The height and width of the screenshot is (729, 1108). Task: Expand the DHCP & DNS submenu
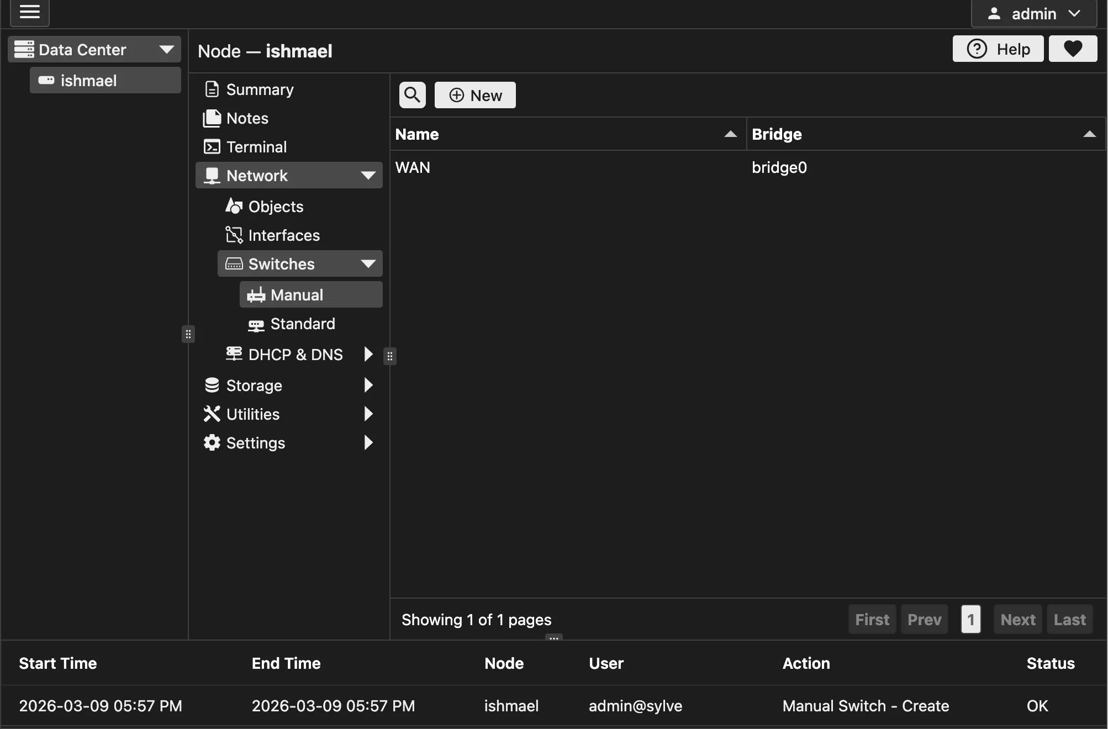368,355
